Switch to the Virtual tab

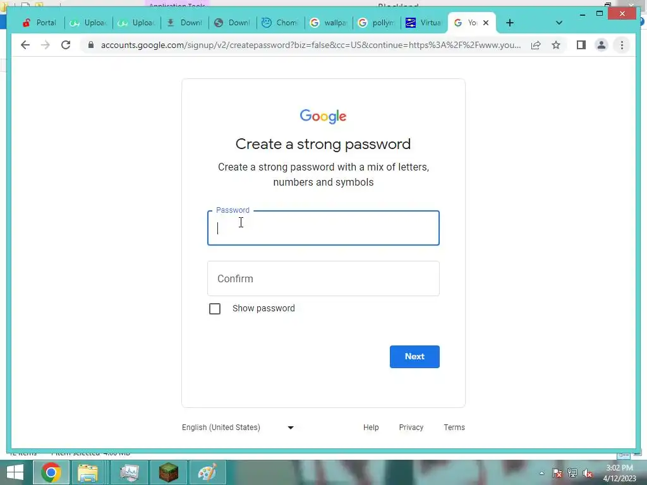[x=424, y=23]
